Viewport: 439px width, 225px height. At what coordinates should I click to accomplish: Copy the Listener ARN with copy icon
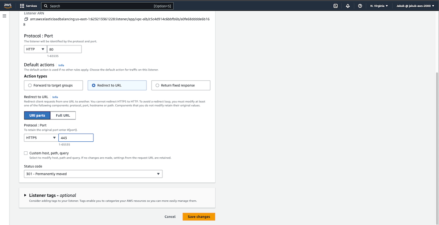pos(26,19)
